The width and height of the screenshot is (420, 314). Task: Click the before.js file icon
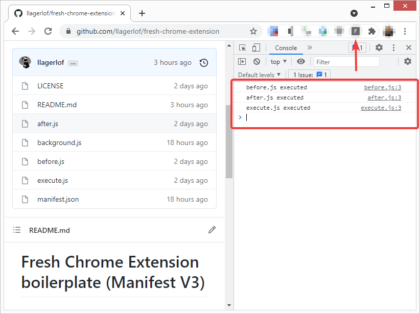coord(25,161)
